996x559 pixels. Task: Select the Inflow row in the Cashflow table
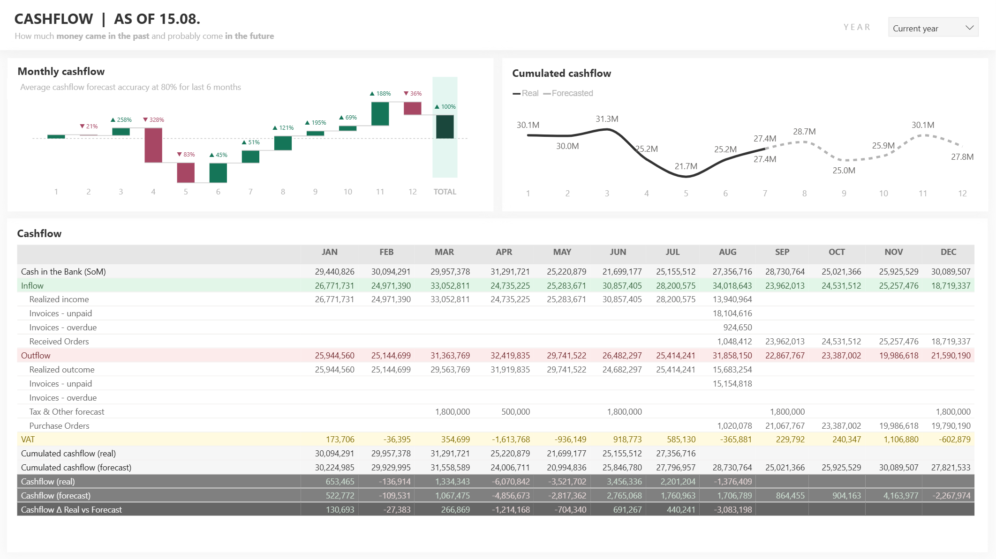tap(32, 285)
